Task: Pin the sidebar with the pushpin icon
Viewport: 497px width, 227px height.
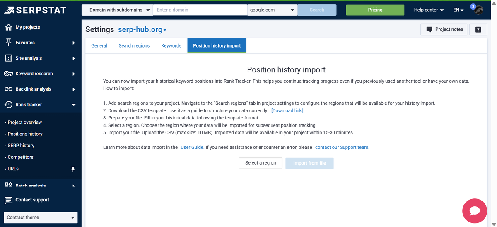Action: [x=73, y=169]
